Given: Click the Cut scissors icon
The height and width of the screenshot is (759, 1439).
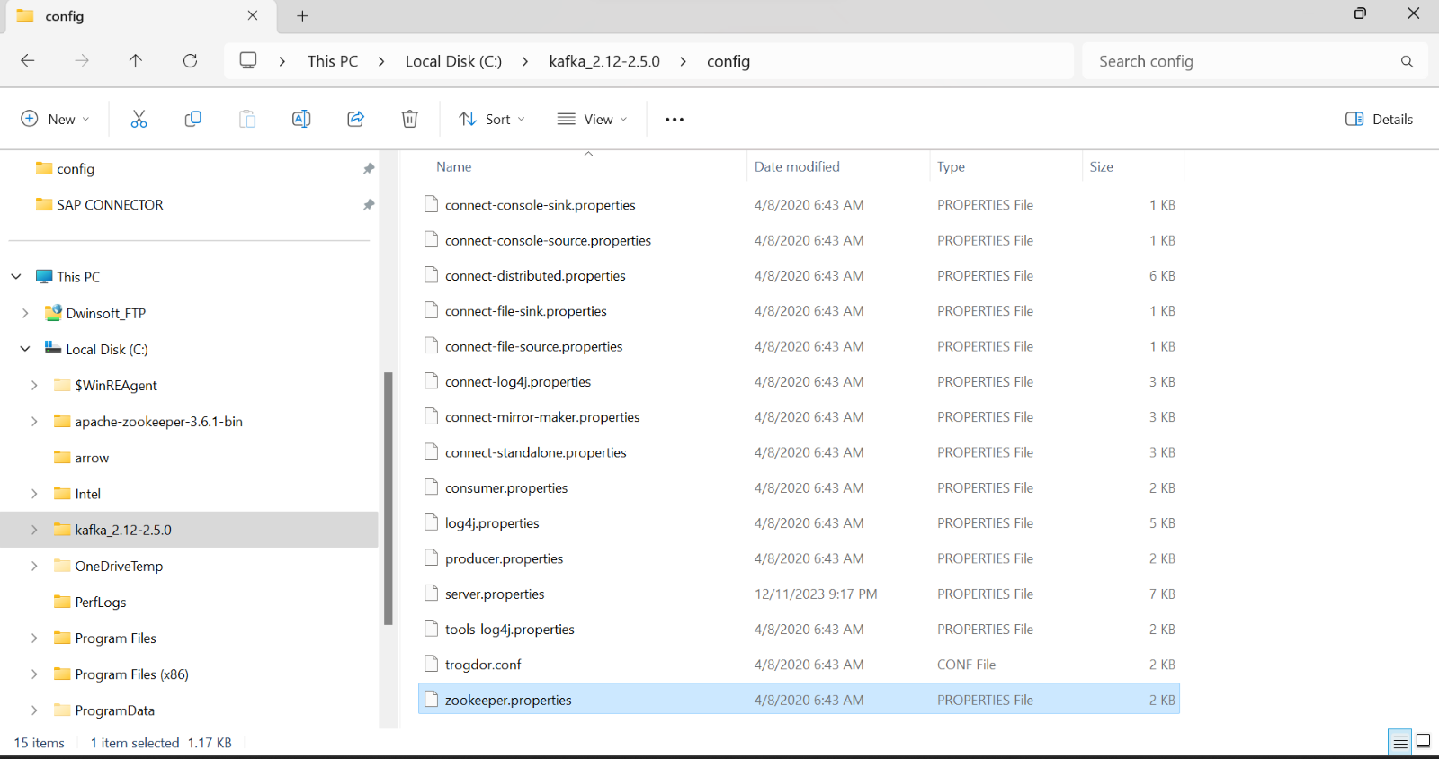Looking at the screenshot, I should click(x=139, y=119).
